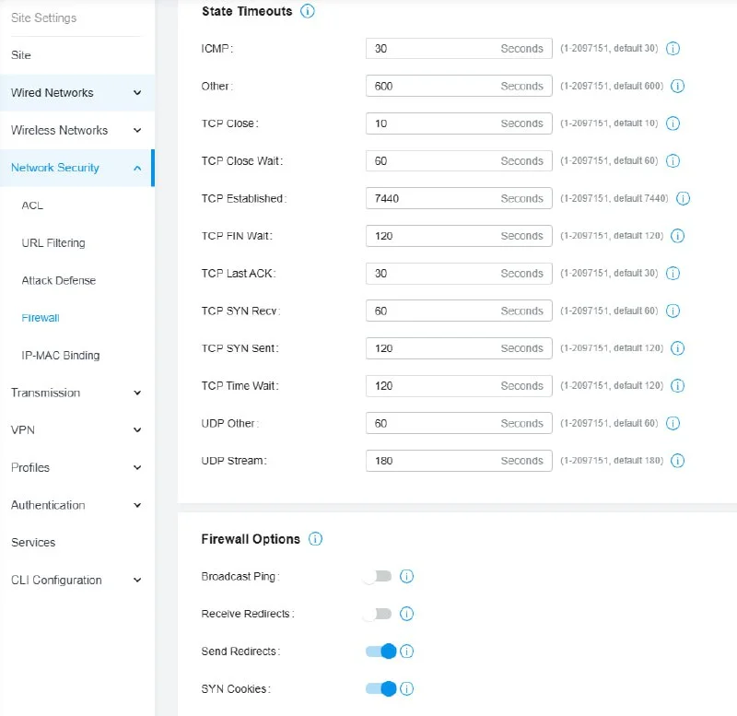Click info icon for TCP Established row
Viewport: 737px width, 716px height.
pos(683,198)
